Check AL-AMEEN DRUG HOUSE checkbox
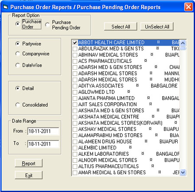195x192 pixels. click(75, 142)
